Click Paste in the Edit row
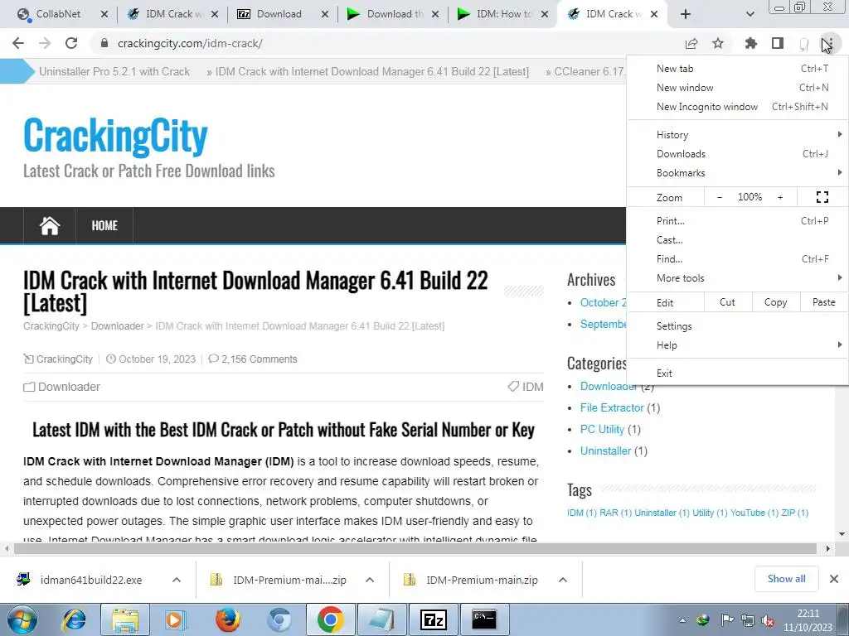The height and width of the screenshot is (636, 849). coord(823,302)
